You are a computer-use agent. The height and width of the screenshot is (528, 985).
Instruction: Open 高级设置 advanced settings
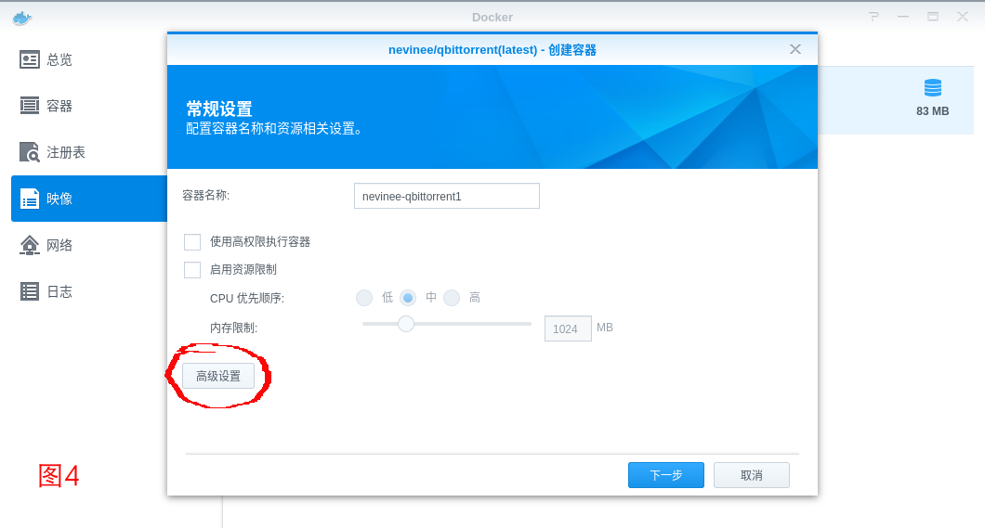click(218, 376)
